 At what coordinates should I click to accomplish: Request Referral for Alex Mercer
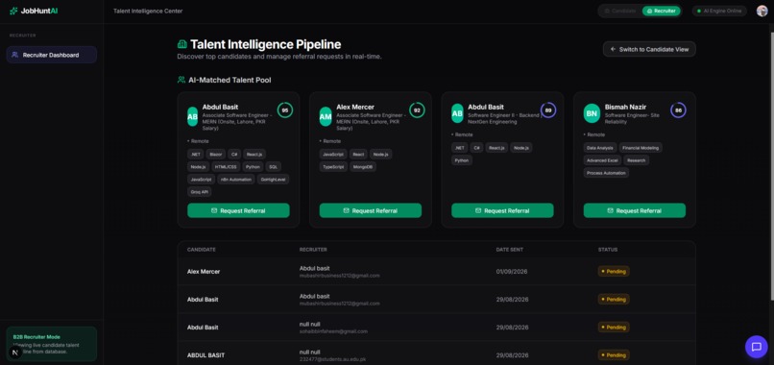371,210
